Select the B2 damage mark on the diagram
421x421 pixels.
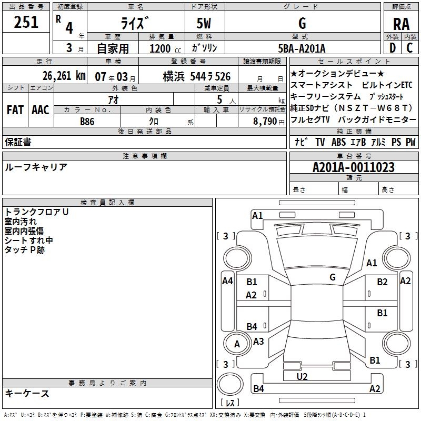coord(382,282)
